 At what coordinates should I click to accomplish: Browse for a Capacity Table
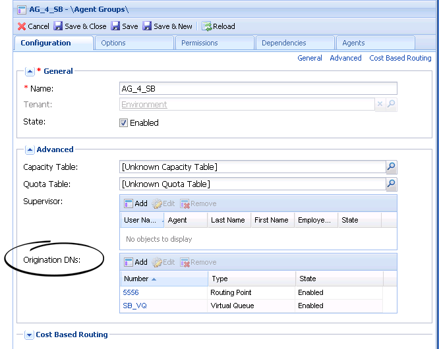(x=391, y=167)
